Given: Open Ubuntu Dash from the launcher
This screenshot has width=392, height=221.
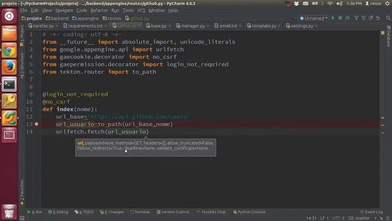Looking at the screenshot, I should click(x=9, y=16).
